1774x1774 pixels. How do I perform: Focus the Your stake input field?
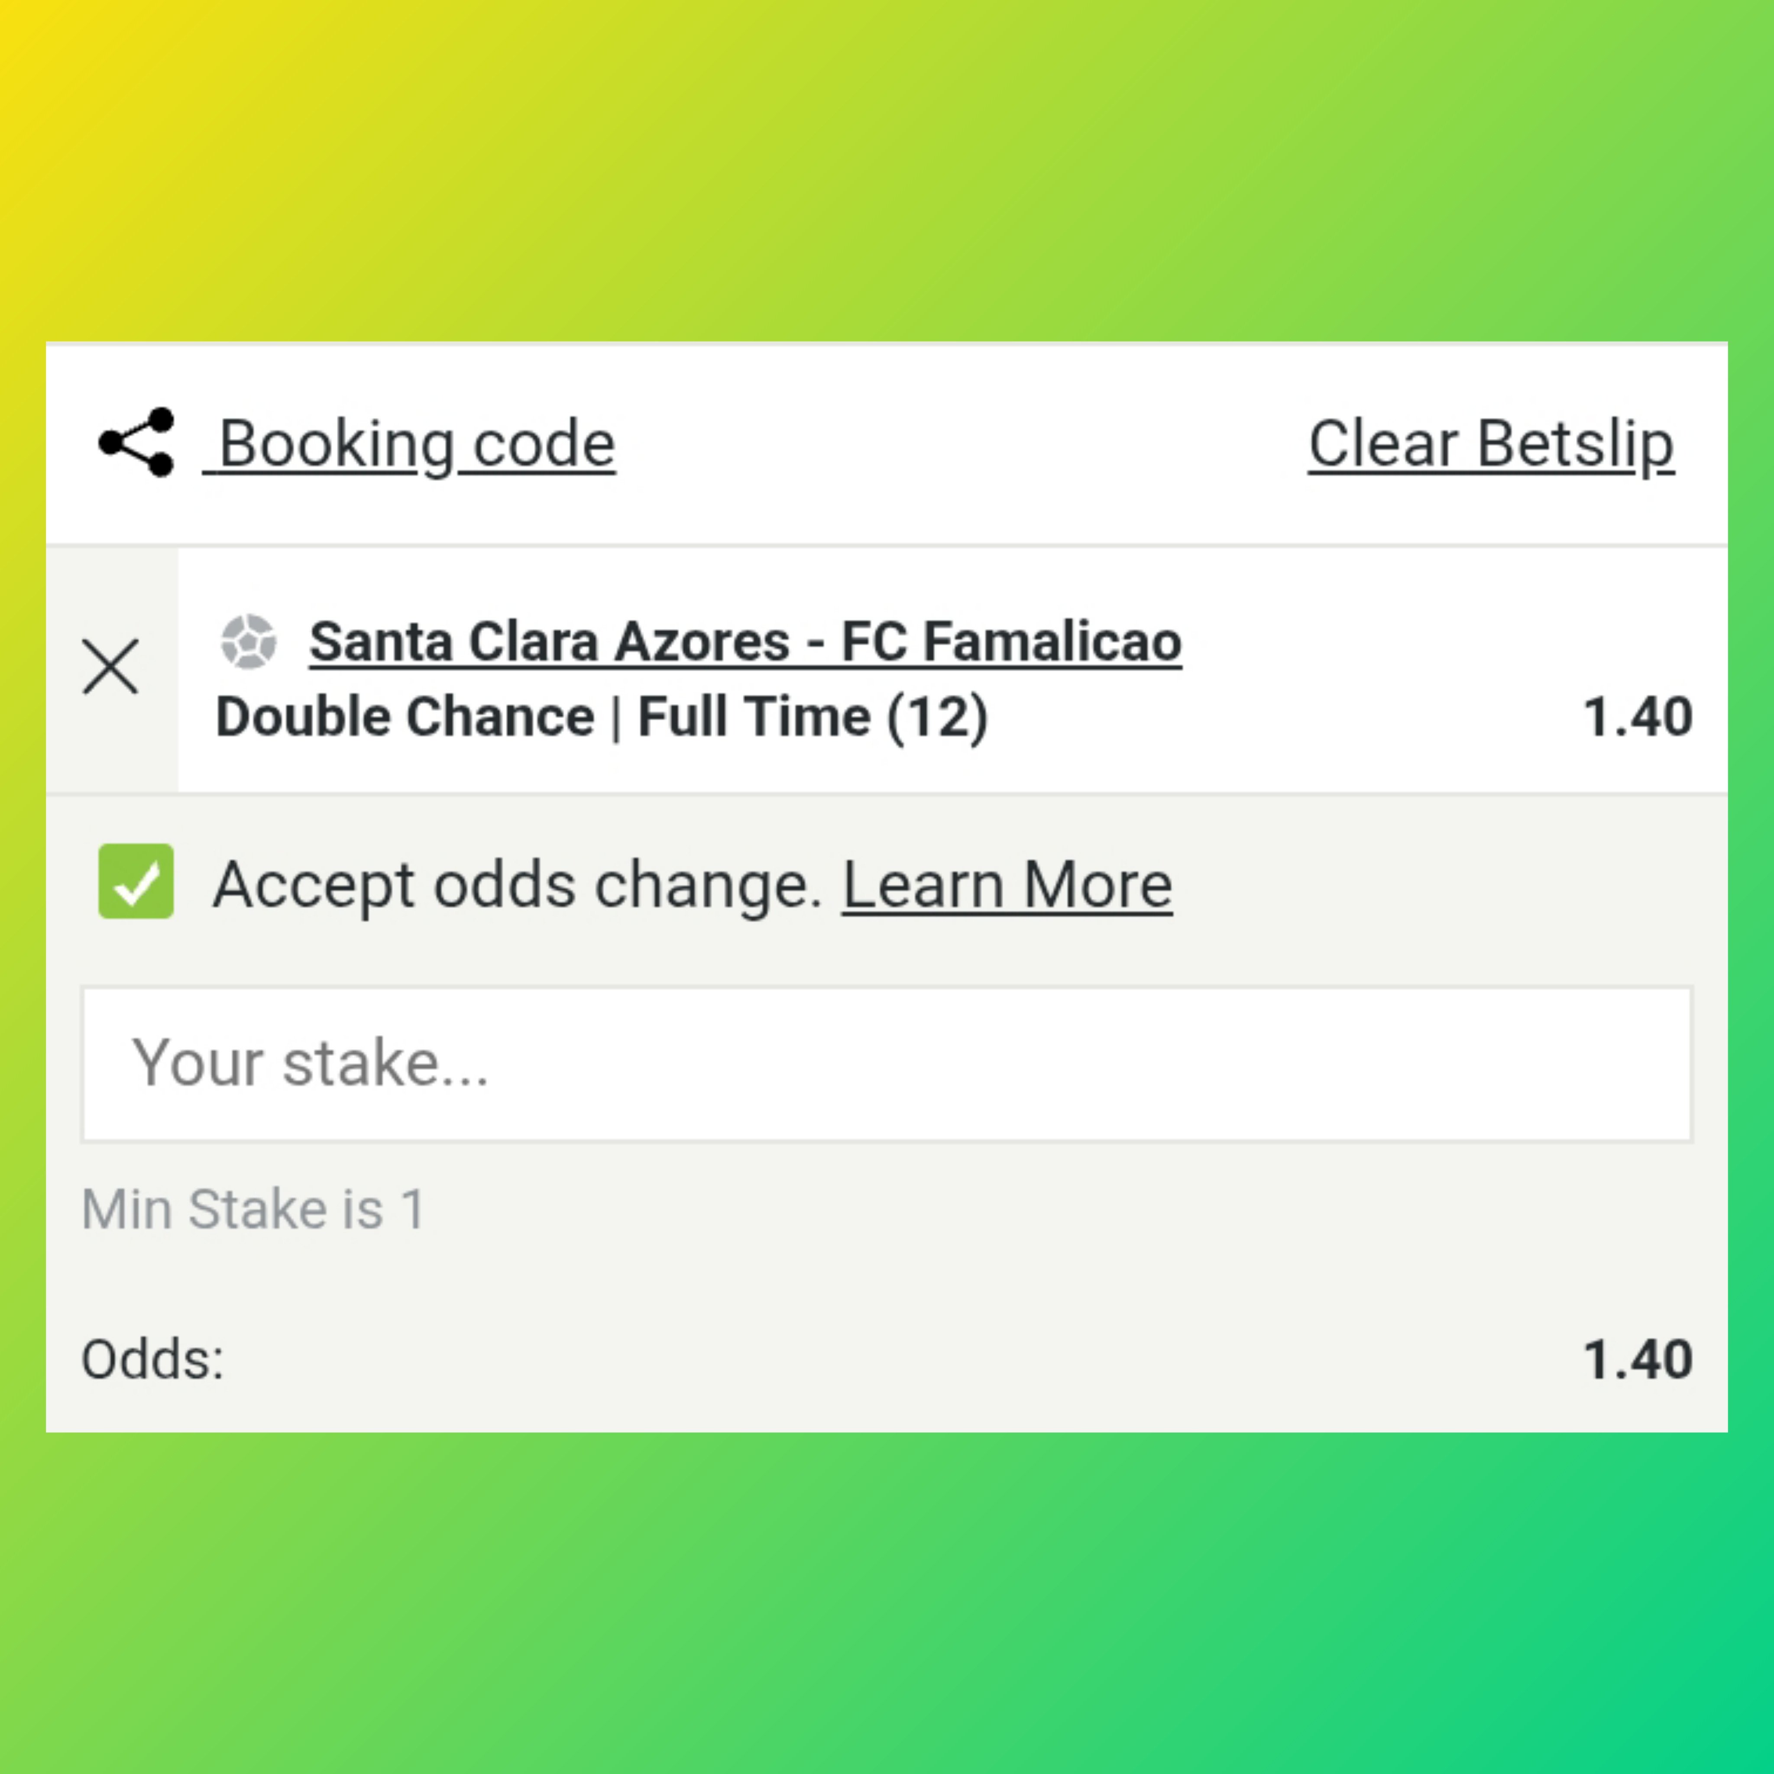[x=886, y=1064]
